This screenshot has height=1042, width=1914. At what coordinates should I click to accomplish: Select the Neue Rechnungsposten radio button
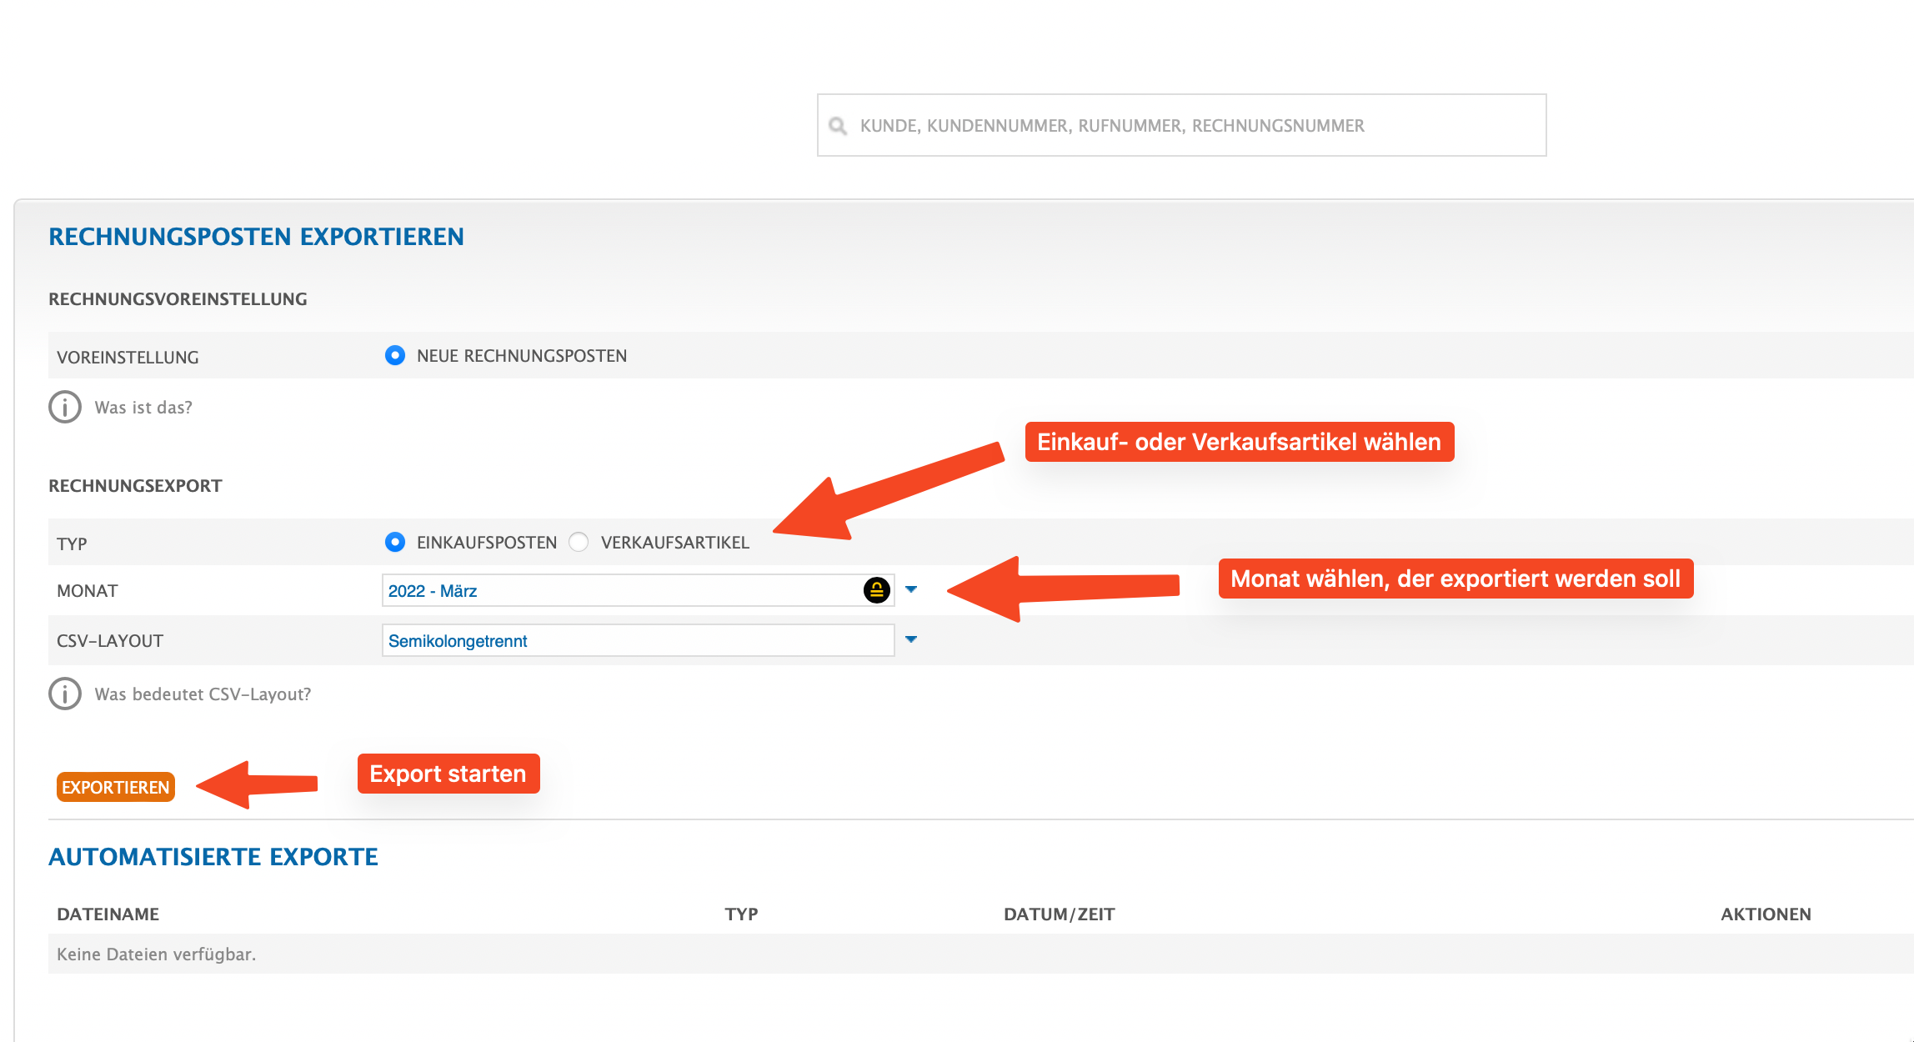click(x=395, y=356)
